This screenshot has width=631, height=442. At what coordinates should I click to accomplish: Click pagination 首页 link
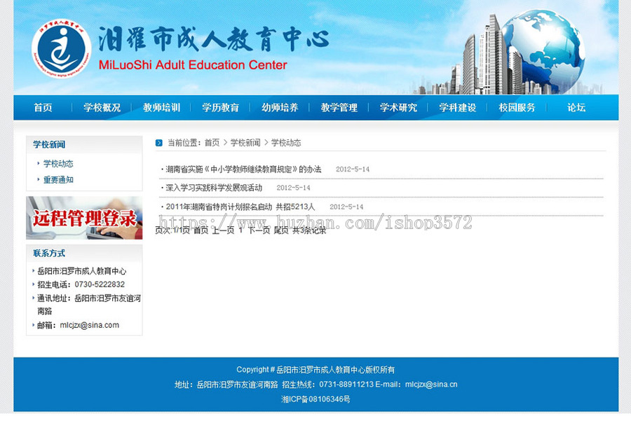201,230
